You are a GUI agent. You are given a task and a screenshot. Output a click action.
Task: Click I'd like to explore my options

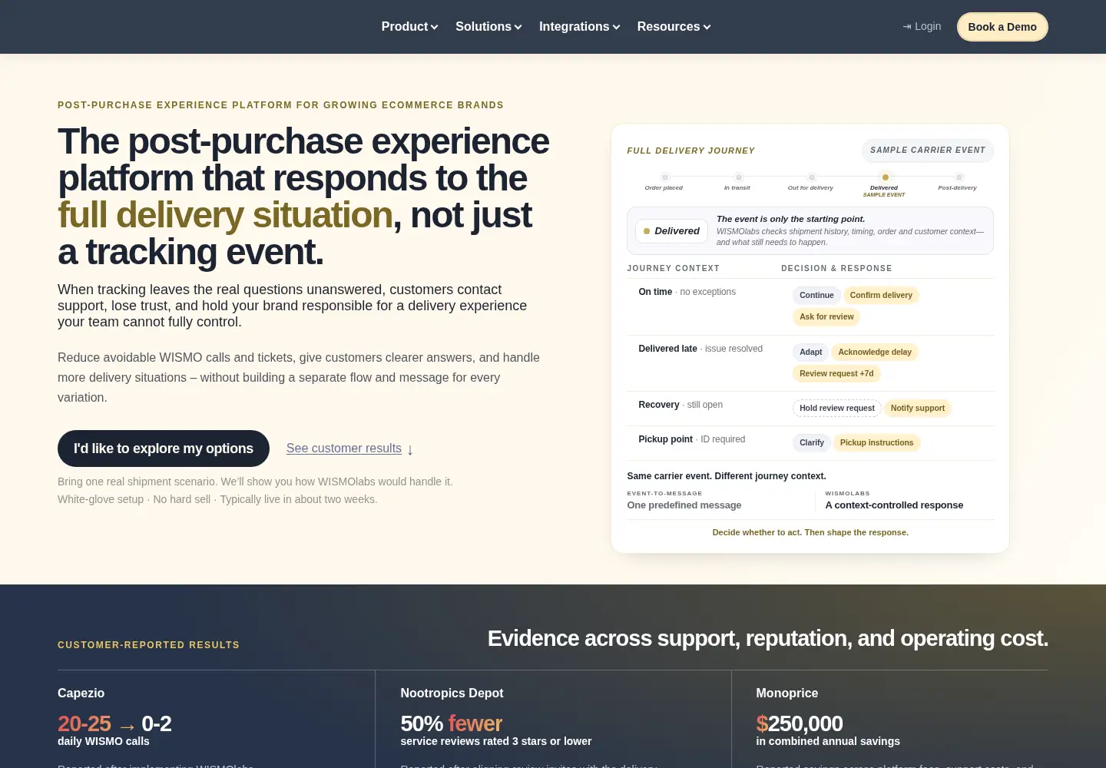[164, 449]
